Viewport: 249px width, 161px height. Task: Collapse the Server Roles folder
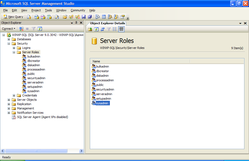coord(14,52)
